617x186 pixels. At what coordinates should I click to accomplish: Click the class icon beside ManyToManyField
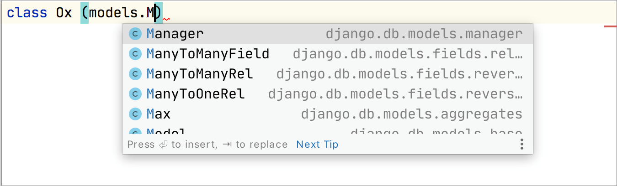[x=135, y=54]
